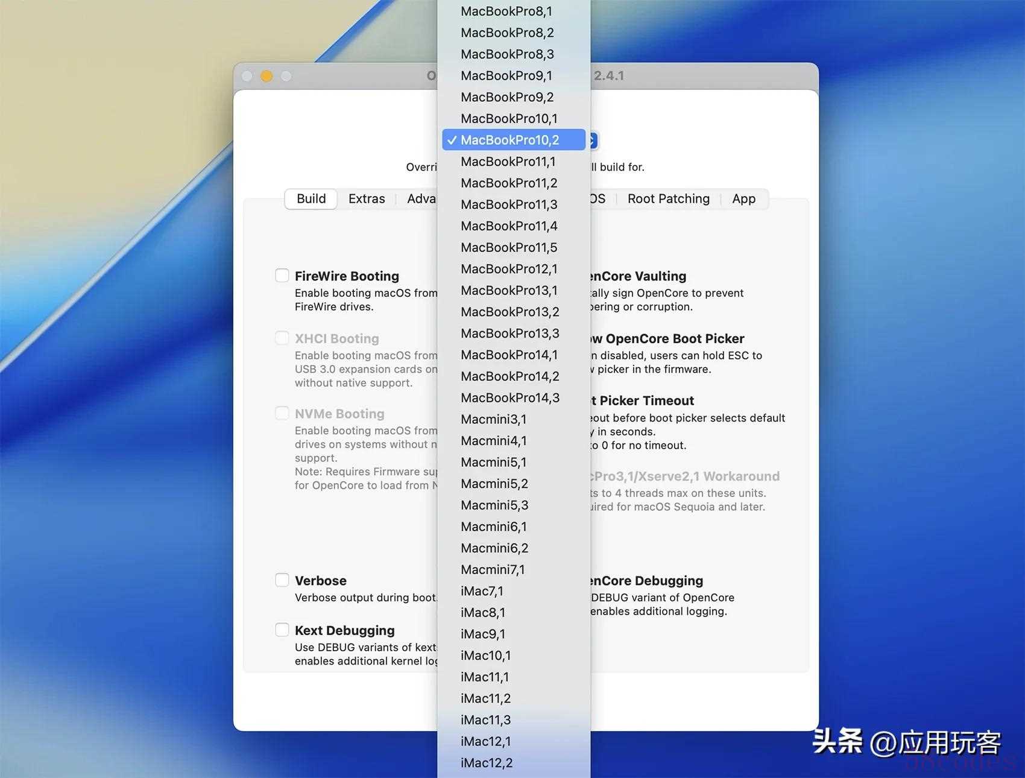Choose Macmini6,2 from the dropdown
Screen dimensions: 1025x778
click(x=514, y=548)
